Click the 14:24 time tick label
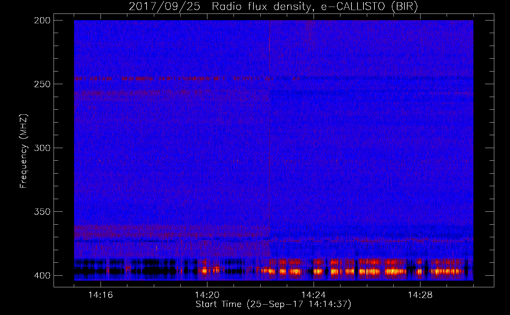The image size is (510, 315). point(314,295)
